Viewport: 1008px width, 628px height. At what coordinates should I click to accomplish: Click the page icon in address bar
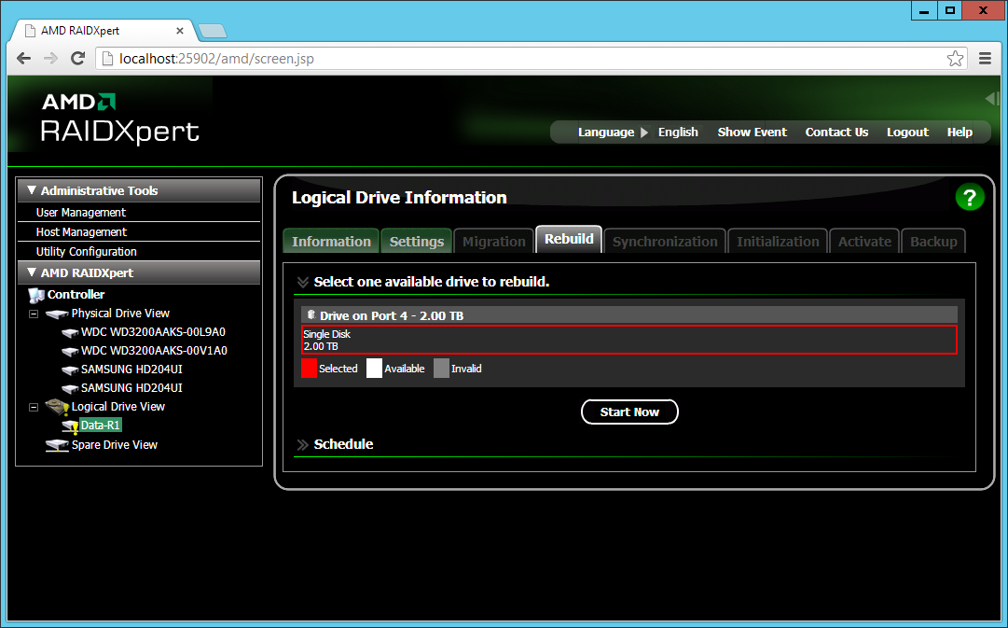(x=107, y=59)
